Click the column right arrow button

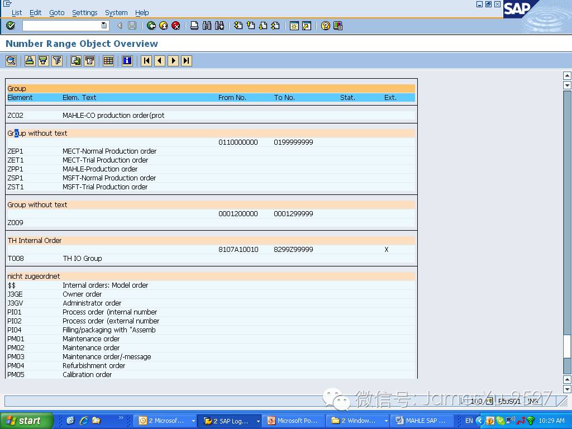pos(173,60)
